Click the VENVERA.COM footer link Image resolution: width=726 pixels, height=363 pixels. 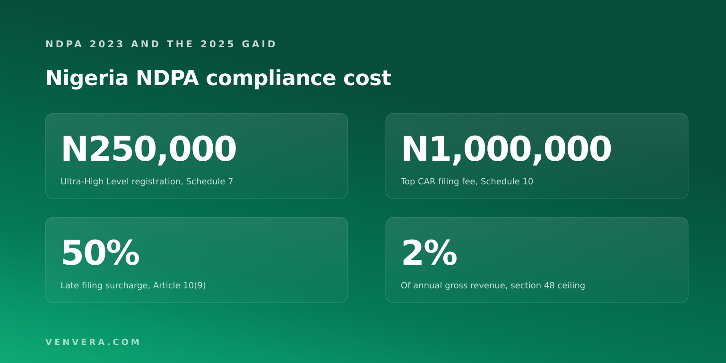pos(93,342)
